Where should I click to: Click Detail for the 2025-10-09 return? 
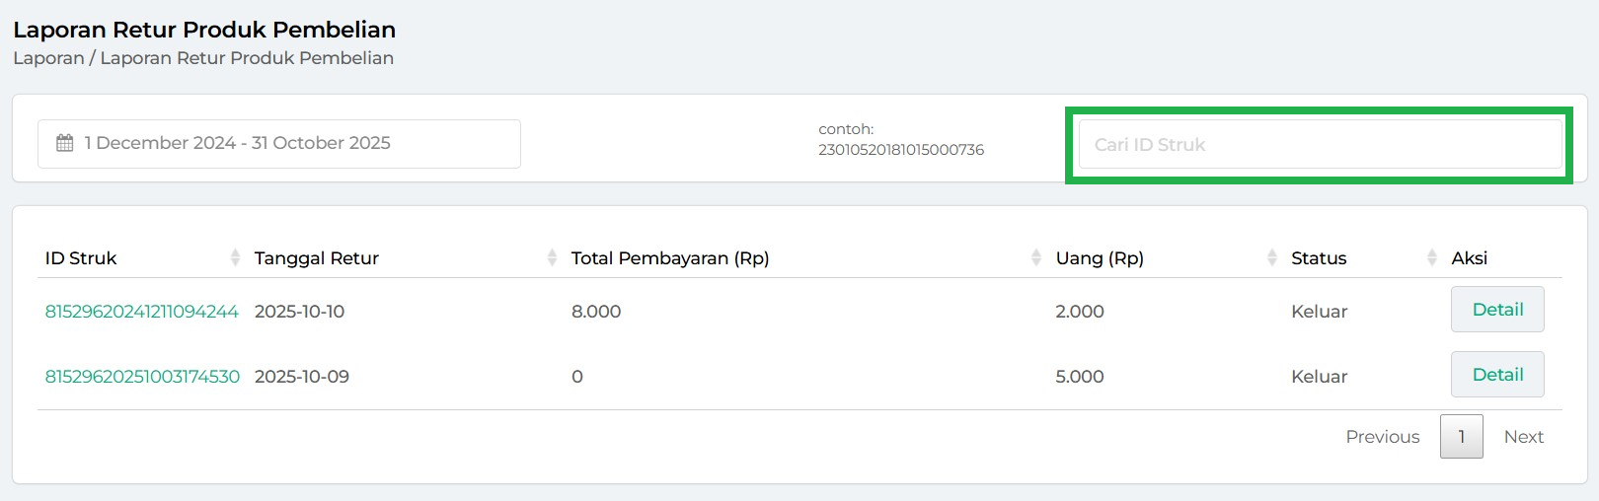1497,375
